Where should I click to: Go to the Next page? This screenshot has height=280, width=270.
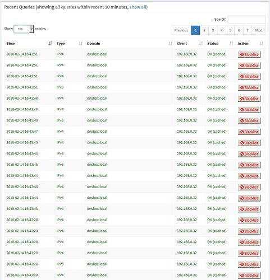259,30
